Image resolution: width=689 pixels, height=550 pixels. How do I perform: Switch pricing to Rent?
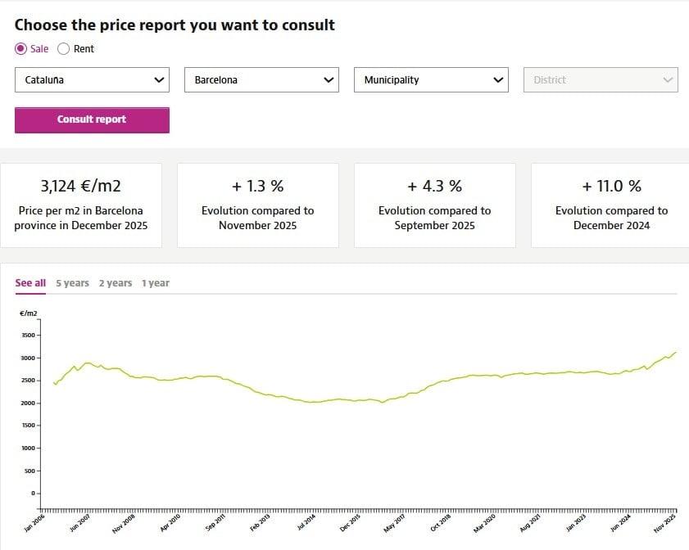(63, 49)
